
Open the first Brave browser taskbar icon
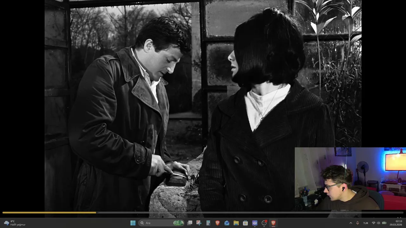tap(218, 223)
